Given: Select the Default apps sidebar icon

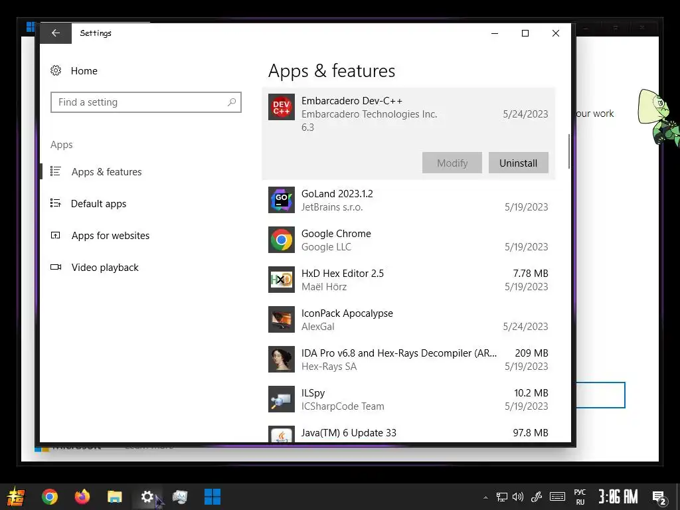Looking at the screenshot, I should coord(56,203).
